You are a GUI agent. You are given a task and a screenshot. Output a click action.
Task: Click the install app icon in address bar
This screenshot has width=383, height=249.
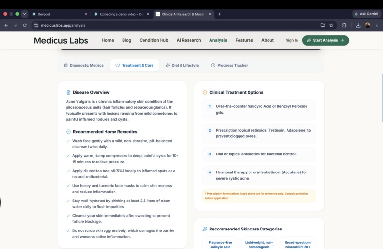click(323, 25)
